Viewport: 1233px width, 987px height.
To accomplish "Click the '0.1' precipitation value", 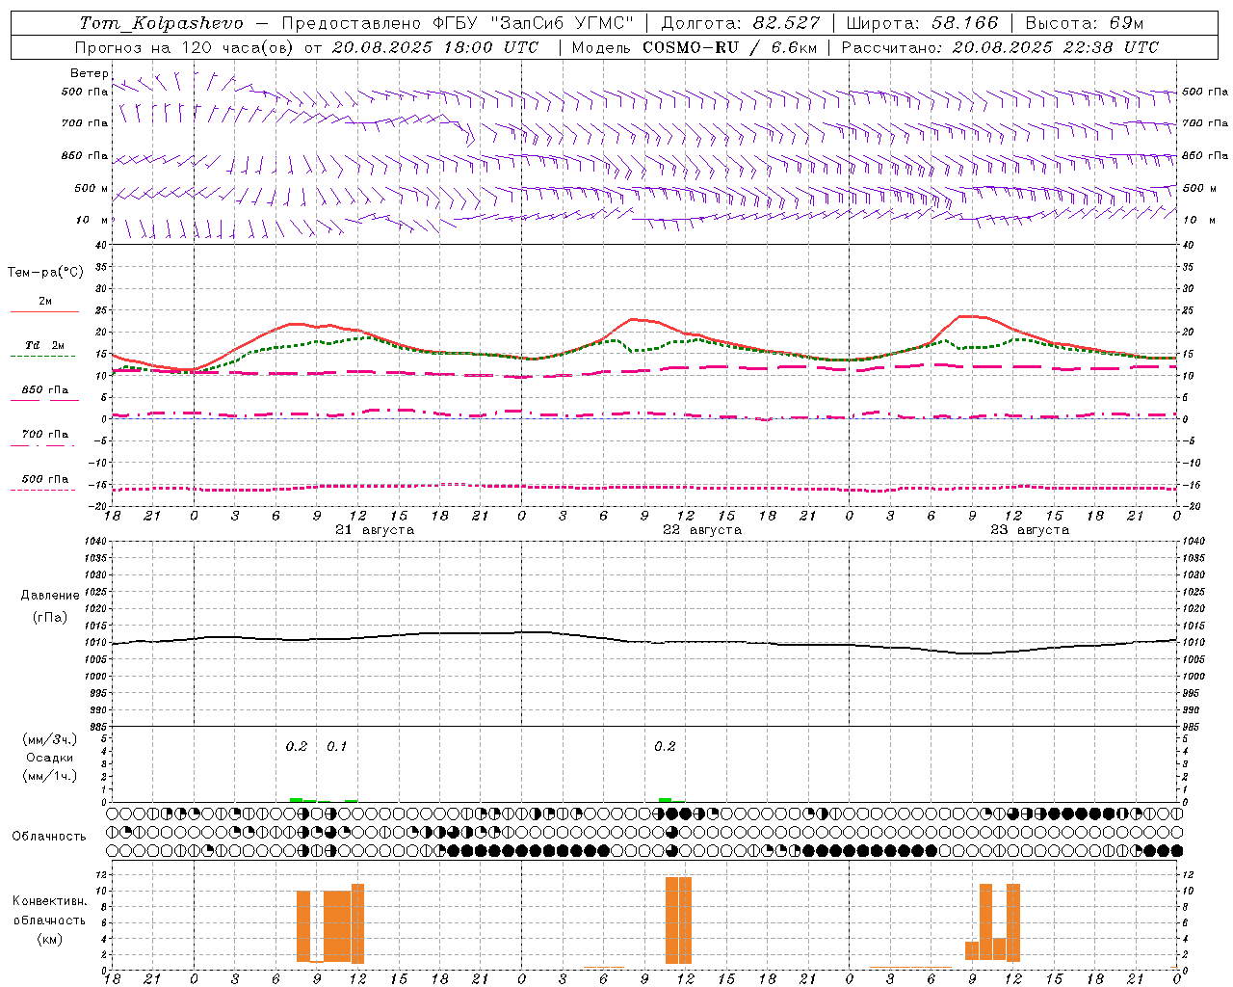I will click(336, 746).
